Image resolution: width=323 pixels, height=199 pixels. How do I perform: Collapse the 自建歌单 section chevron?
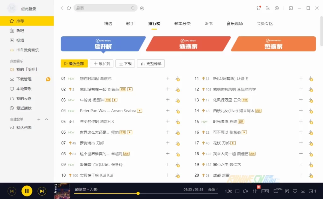click(47, 119)
